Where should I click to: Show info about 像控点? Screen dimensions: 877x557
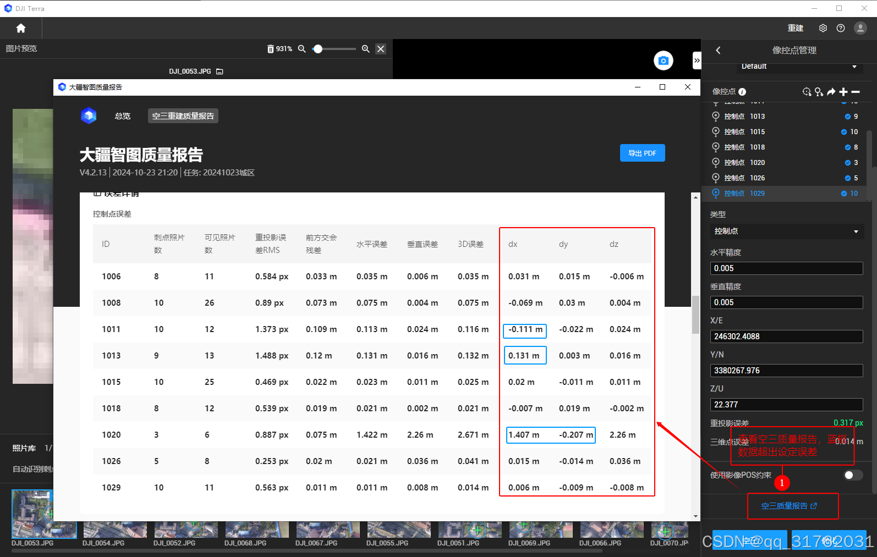[x=742, y=92]
